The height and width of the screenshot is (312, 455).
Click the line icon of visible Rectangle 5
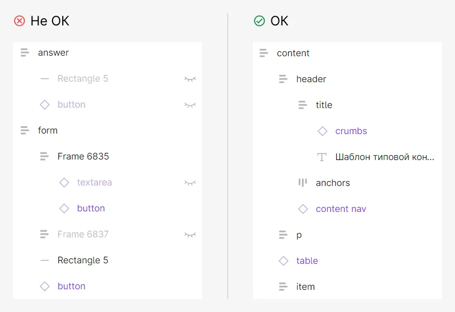44,260
